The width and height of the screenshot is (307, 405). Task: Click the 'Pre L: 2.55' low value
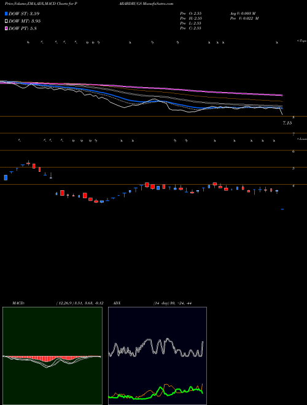coord(191,23)
